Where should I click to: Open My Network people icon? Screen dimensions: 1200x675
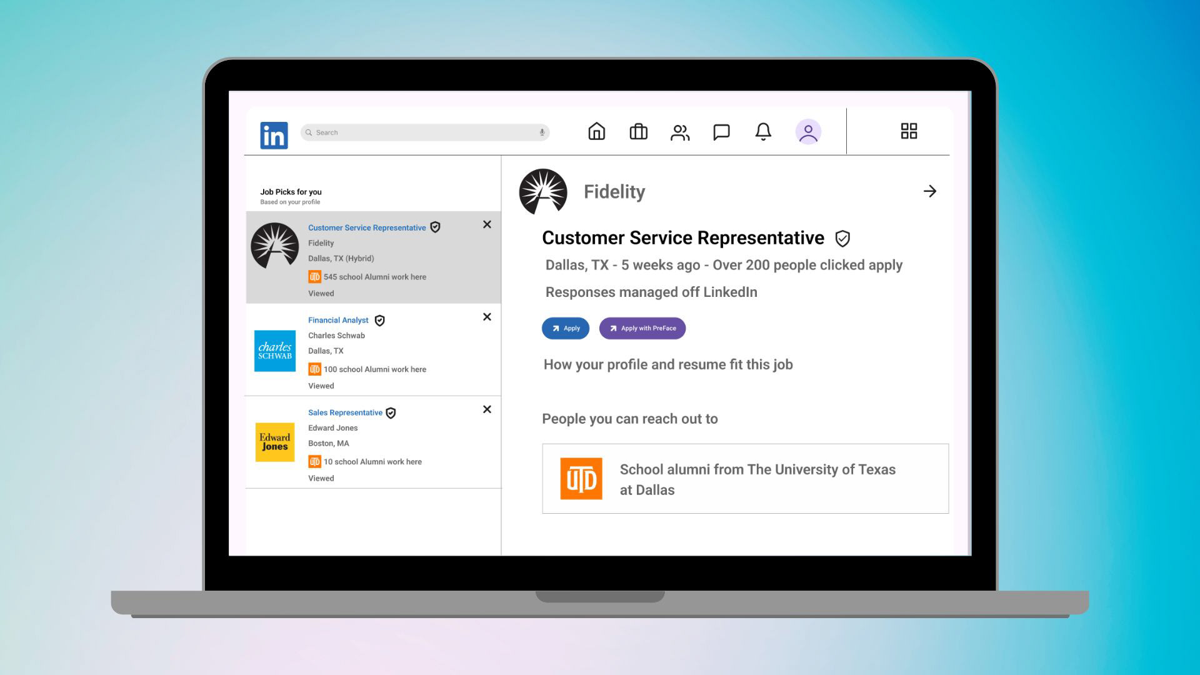pos(680,132)
